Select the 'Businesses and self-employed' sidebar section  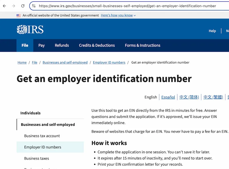(x=48, y=124)
